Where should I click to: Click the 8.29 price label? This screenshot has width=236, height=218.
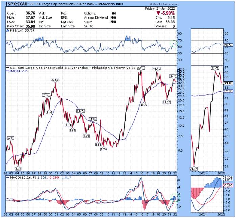pyautogui.click(x=86, y=136)
